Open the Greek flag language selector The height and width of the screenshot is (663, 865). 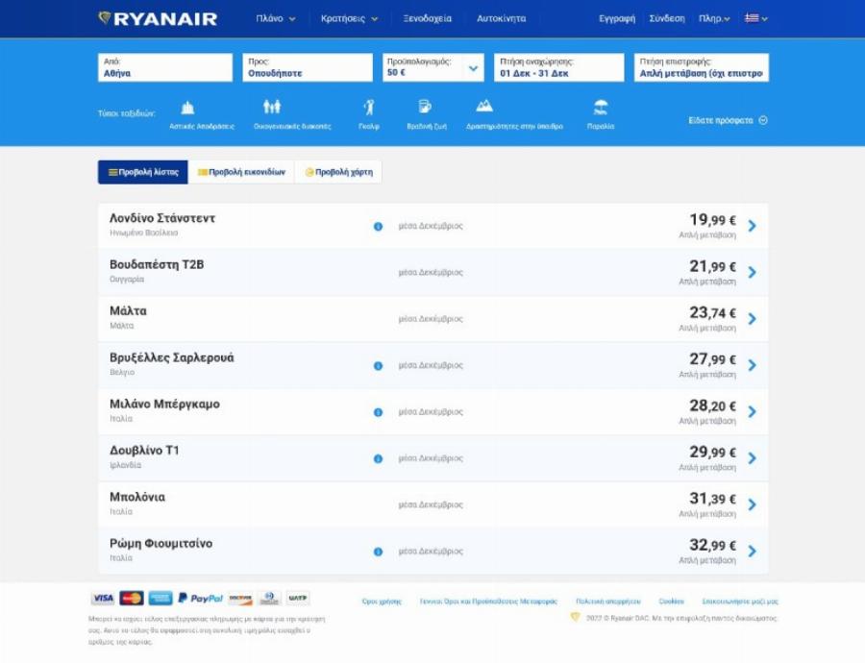[754, 16]
